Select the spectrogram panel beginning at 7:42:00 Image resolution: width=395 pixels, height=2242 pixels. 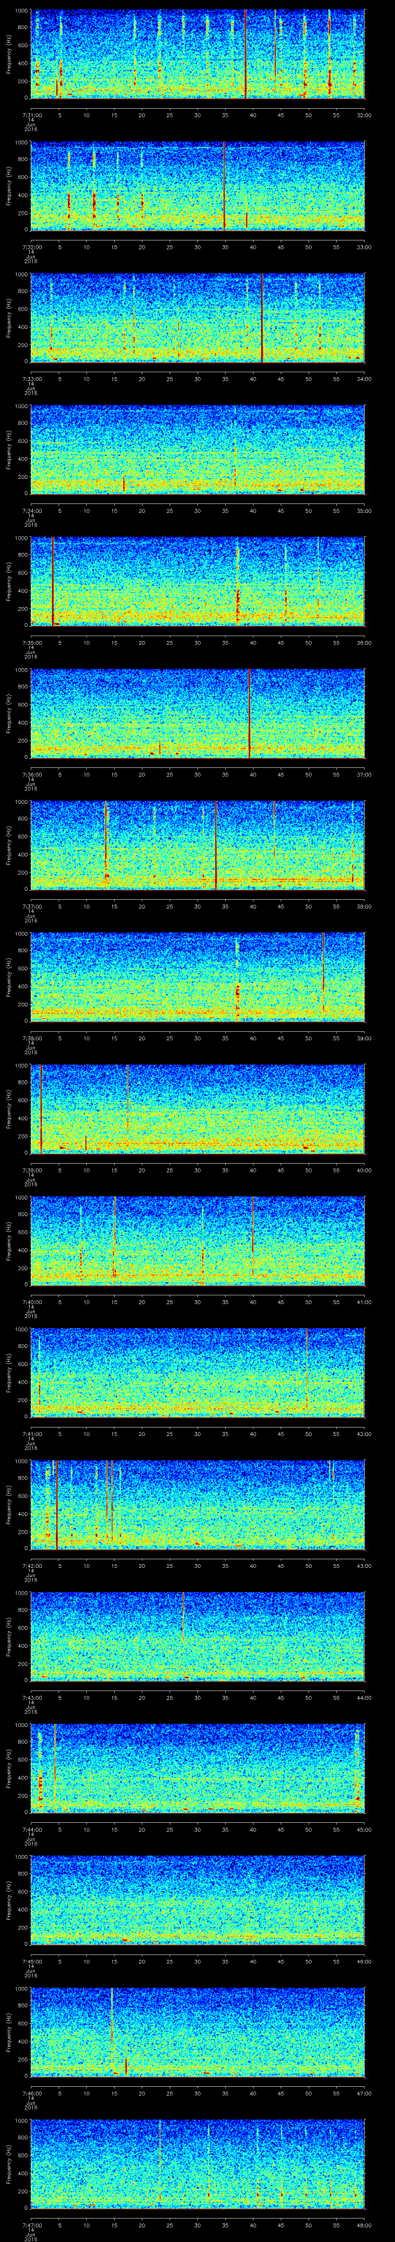(198, 1505)
